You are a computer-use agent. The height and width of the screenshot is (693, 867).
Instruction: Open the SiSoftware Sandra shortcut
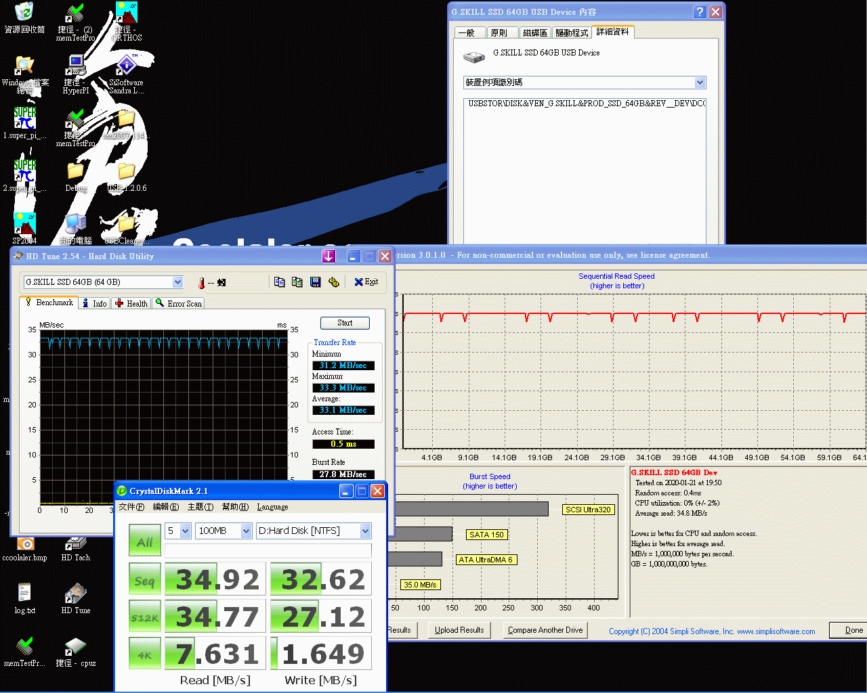tap(127, 65)
